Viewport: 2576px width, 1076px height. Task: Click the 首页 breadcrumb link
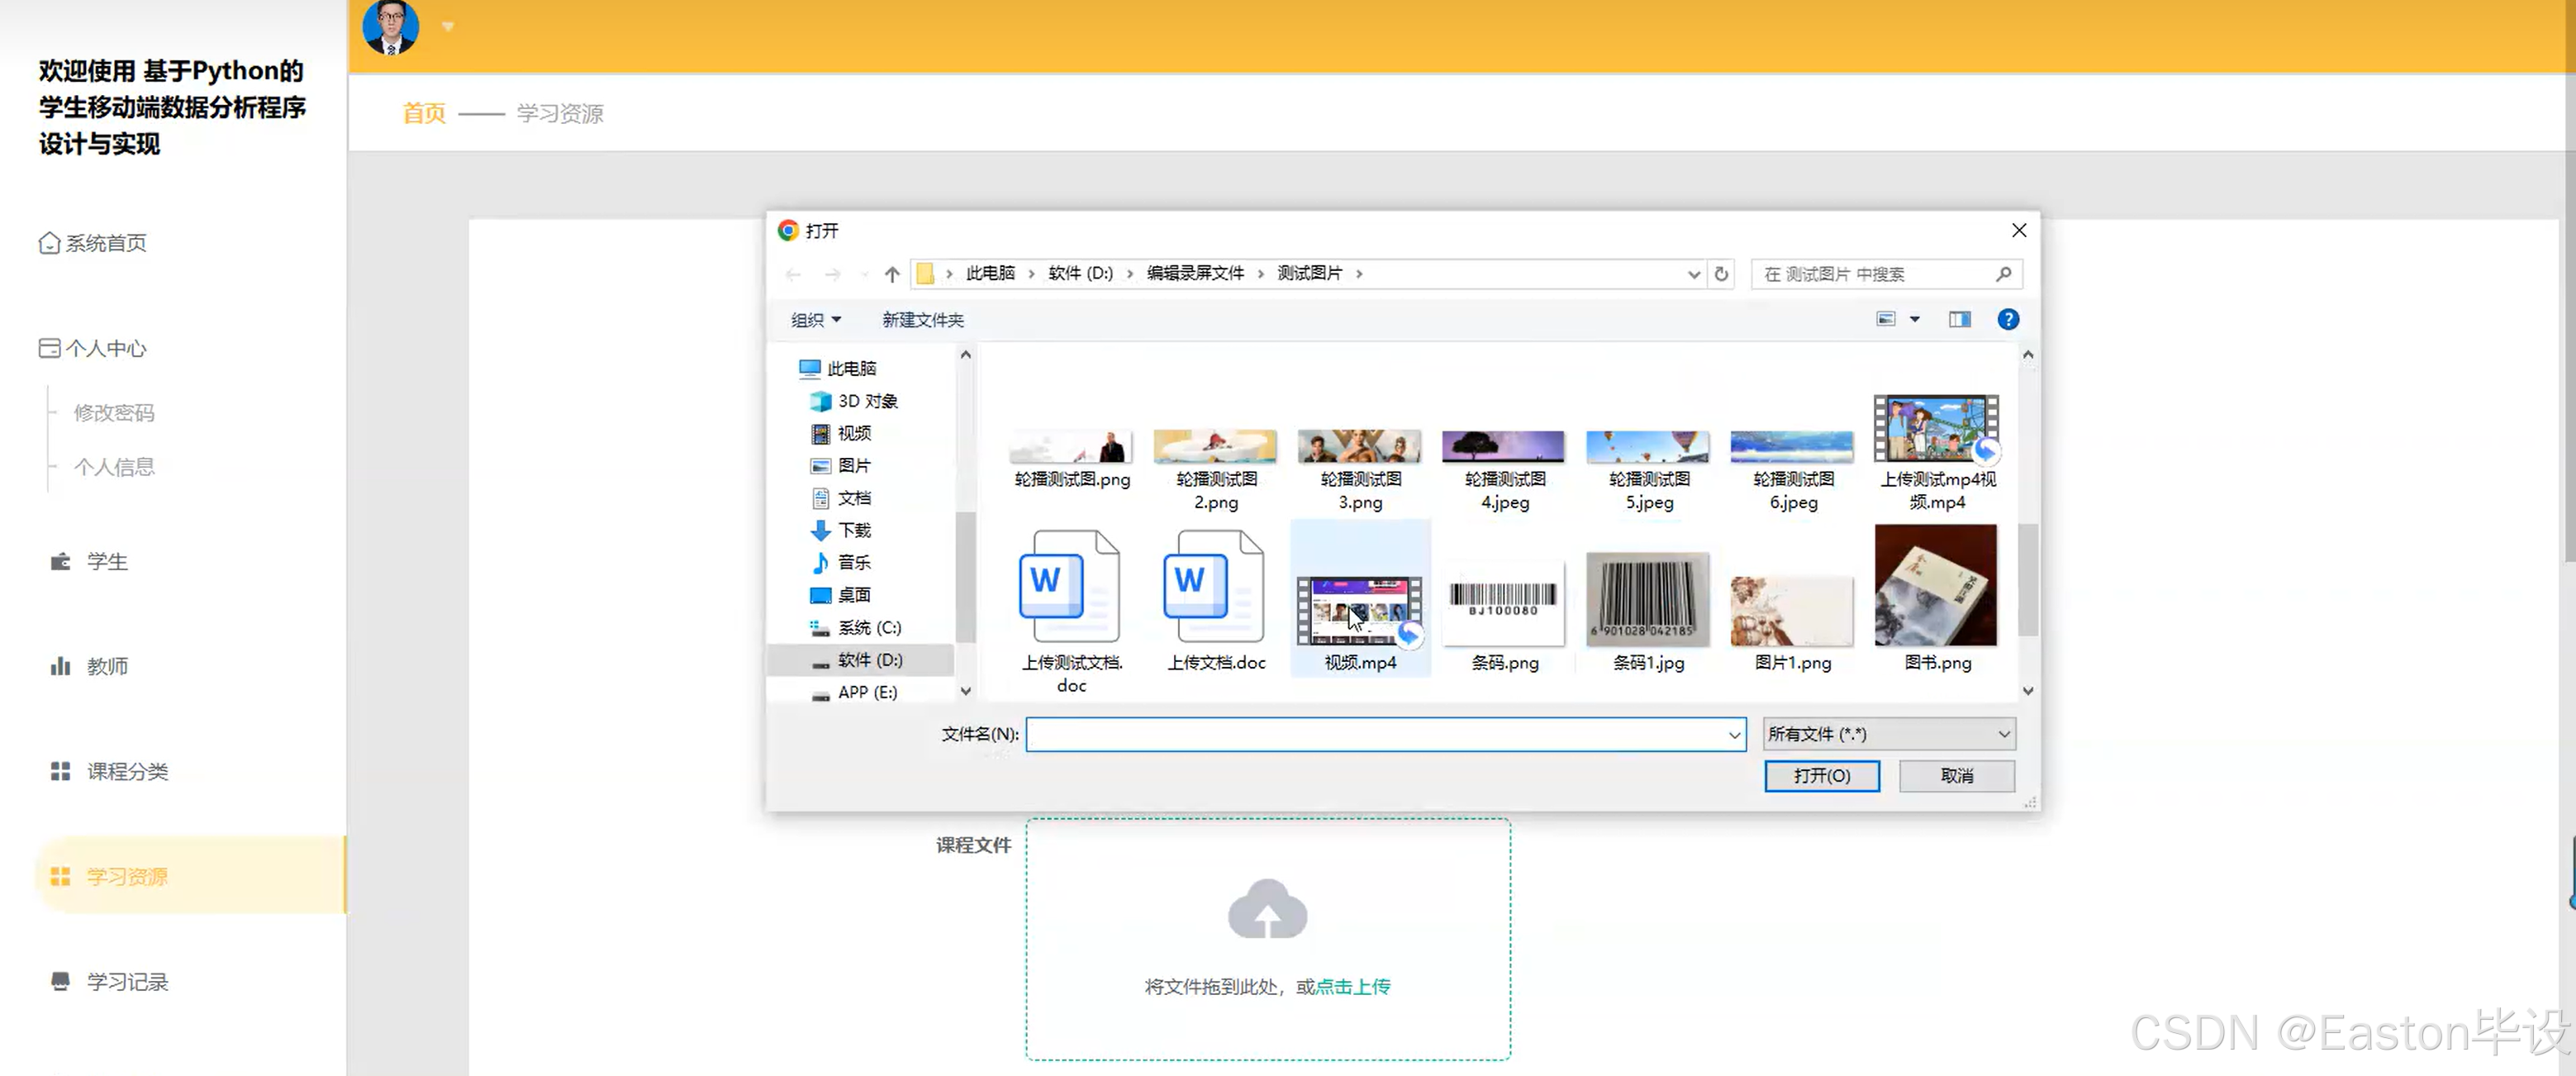tap(424, 113)
